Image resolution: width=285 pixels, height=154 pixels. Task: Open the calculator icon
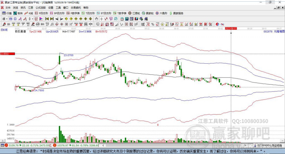tap(127, 19)
